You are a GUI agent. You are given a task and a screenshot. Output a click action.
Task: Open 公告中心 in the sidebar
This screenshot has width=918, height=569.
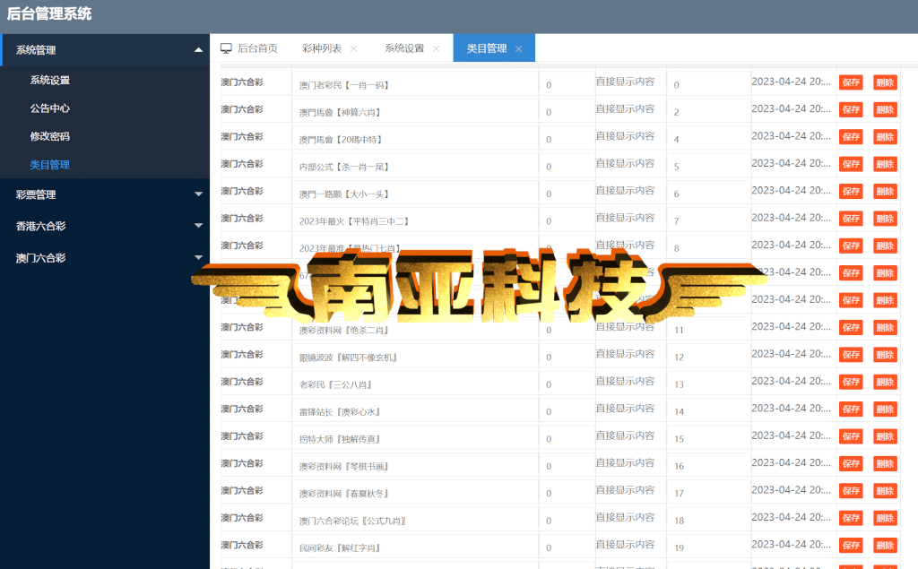coord(50,108)
